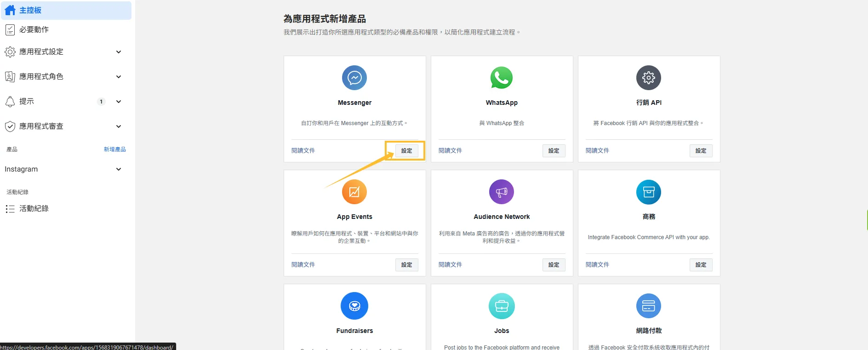Image resolution: width=868 pixels, height=350 pixels.
Task: Click the Messenger card title
Action: (354, 103)
